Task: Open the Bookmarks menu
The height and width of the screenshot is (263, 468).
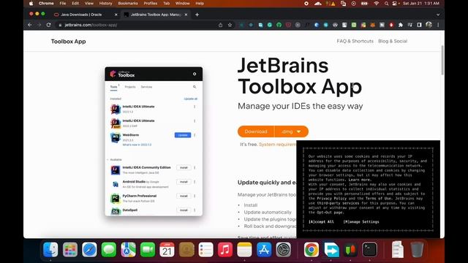Action: [128, 4]
